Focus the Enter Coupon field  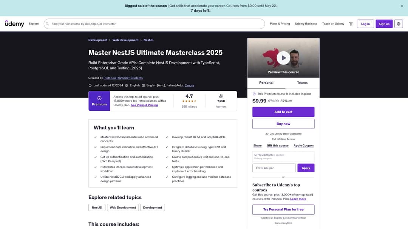coord(274,168)
